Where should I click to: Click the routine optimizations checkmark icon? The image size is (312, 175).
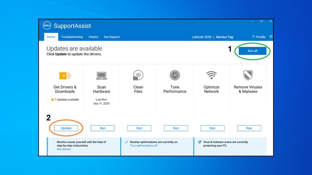(126, 142)
